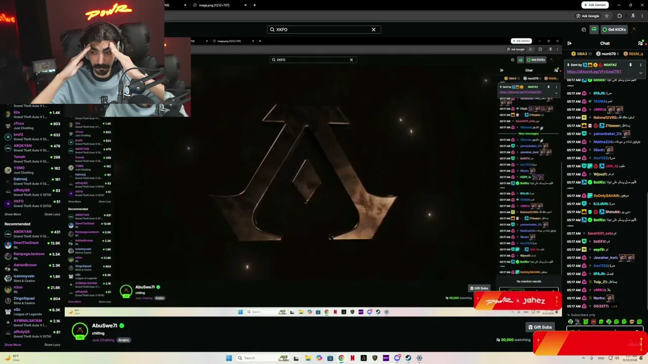The image size is (648, 364).
Task: Open YSMO channel in sidebar
Action: 32,170
